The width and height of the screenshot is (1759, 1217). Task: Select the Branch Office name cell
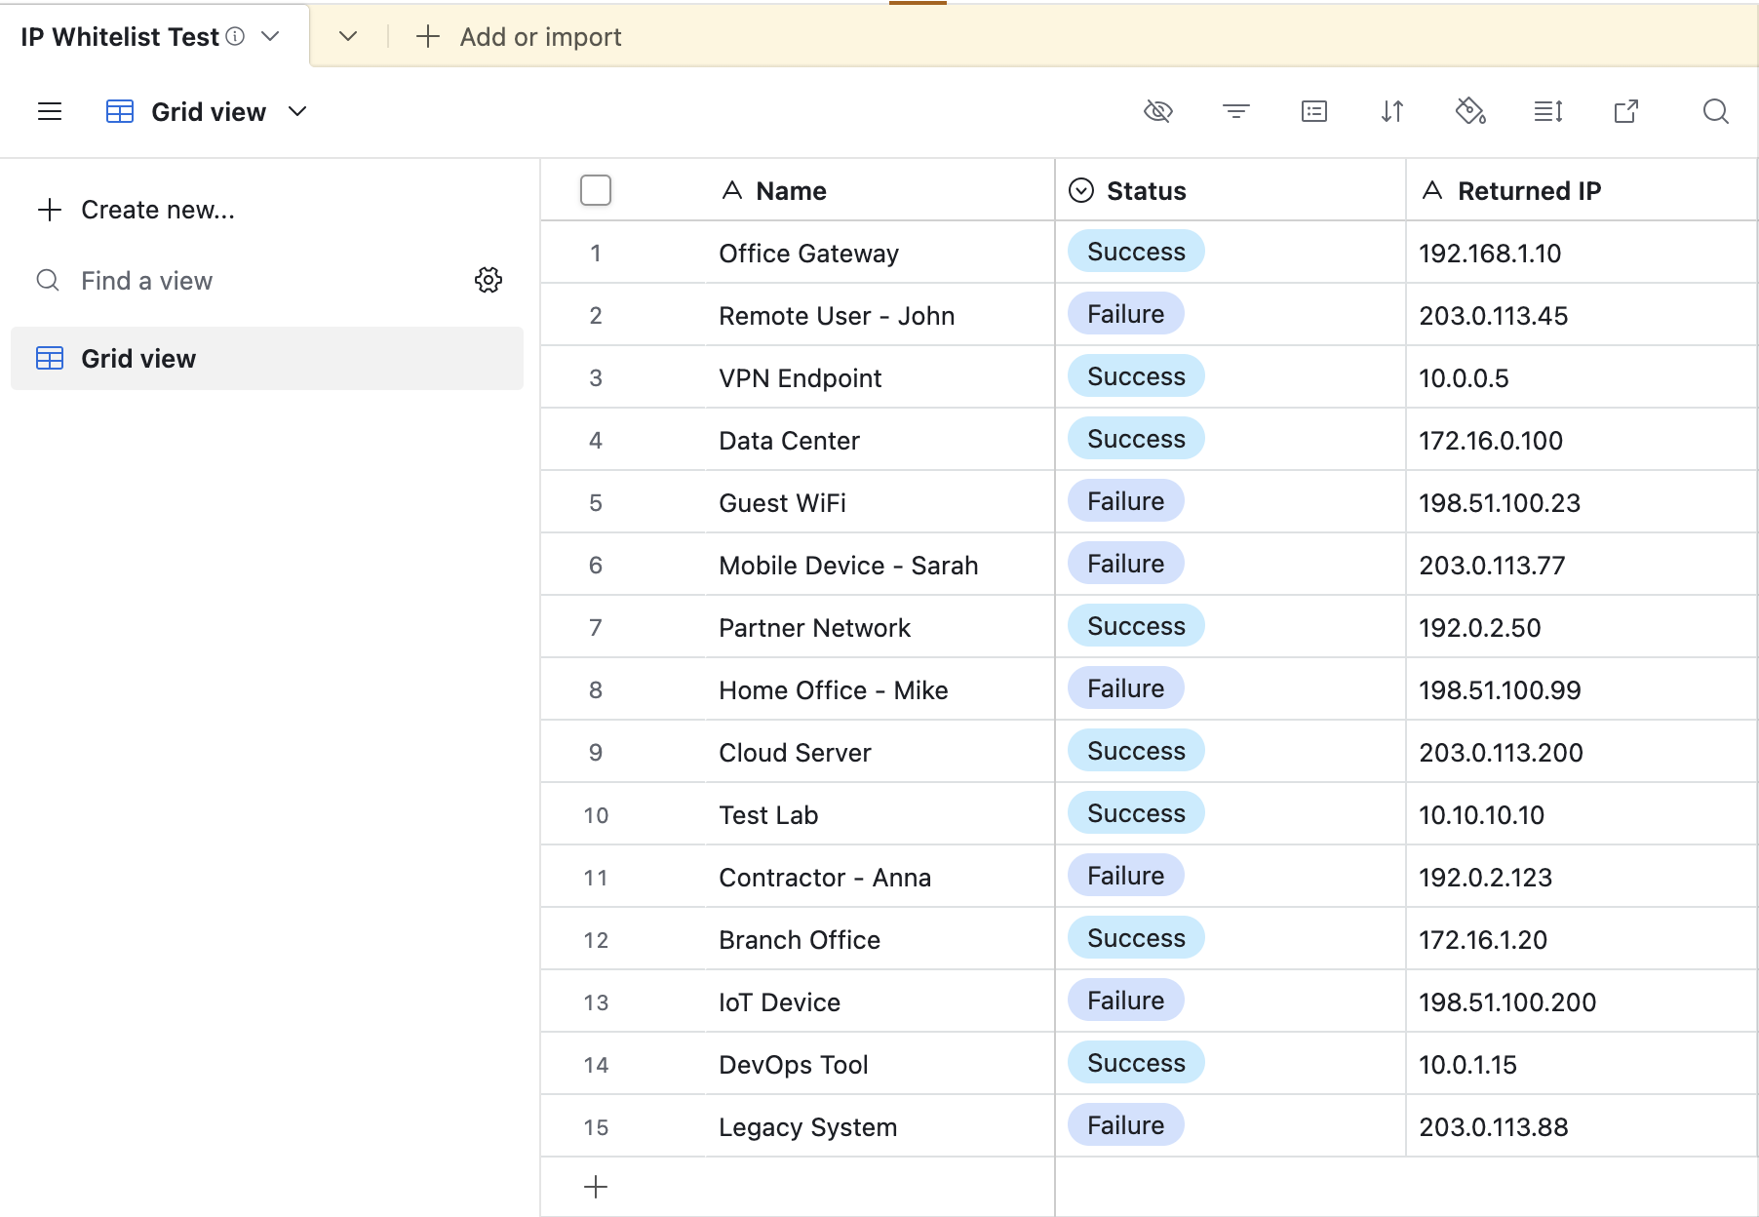tap(879, 939)
